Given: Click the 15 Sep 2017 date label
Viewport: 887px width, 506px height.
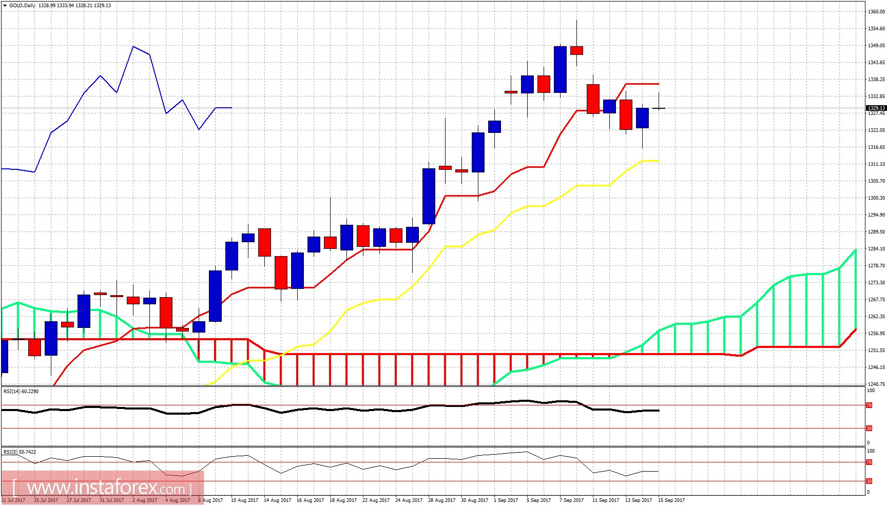Looking at the screenshot, I should pos(670,499).
